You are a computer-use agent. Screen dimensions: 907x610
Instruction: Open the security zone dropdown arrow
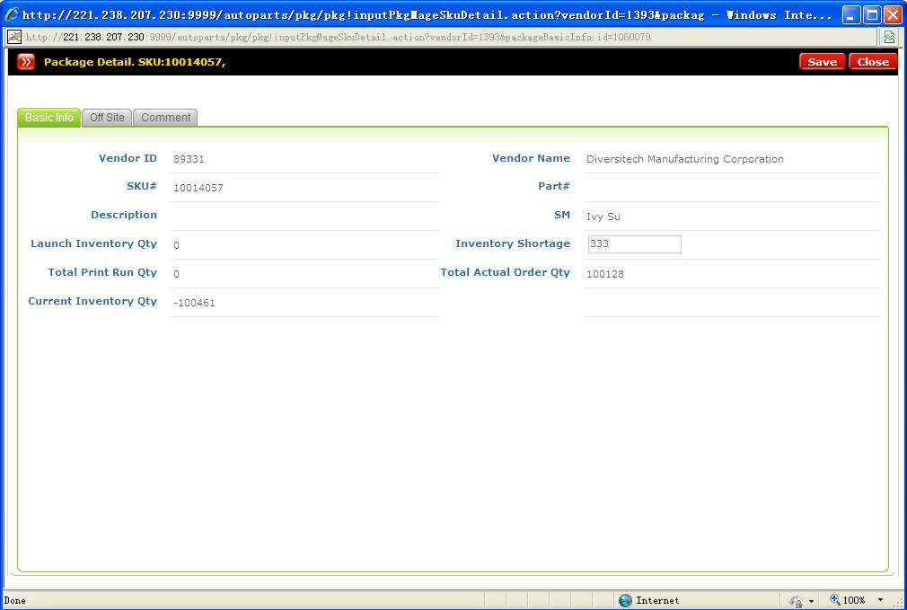point(812,600)
